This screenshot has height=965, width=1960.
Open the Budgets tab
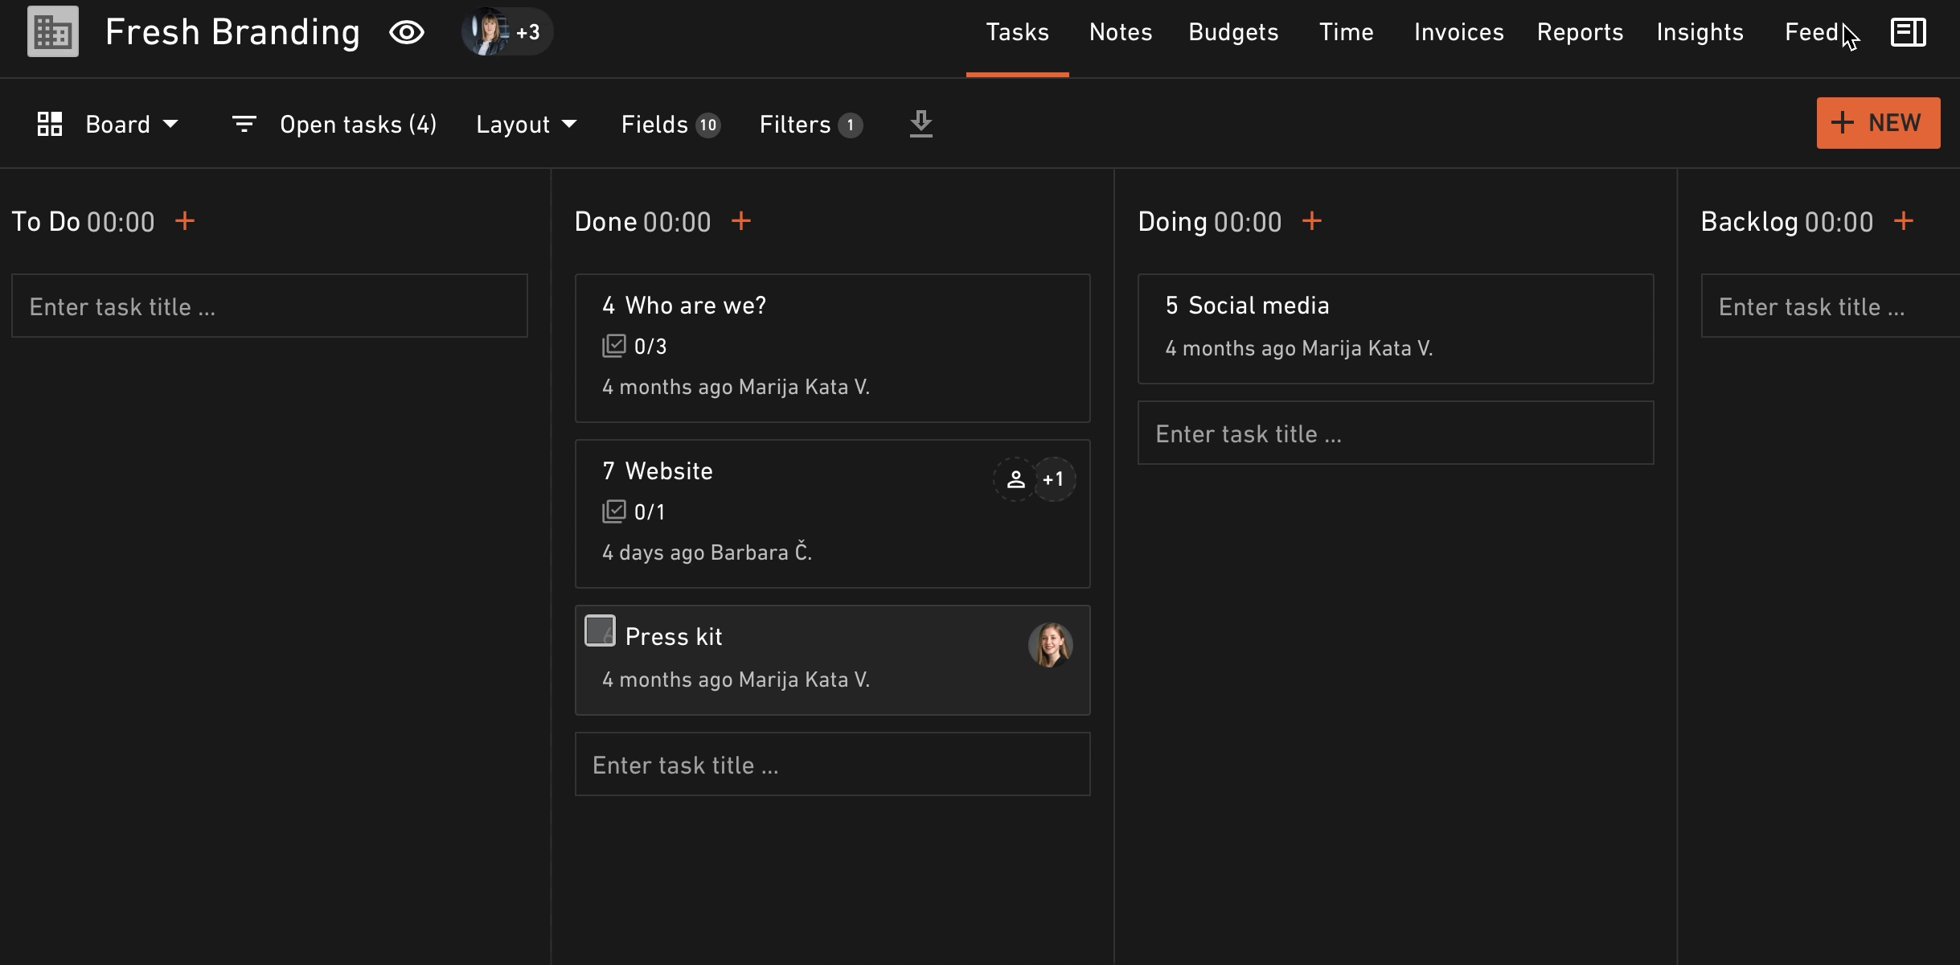pos(1233,32)
